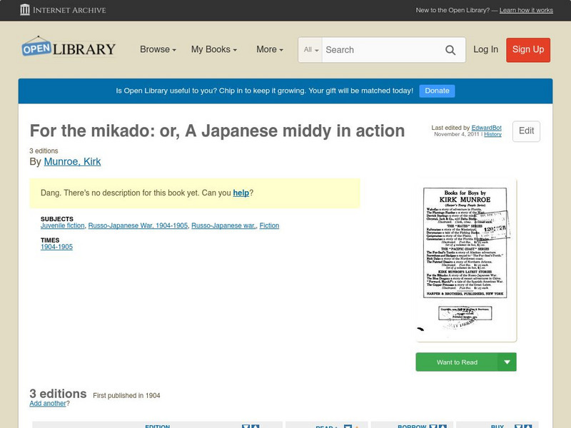Submit search via magnifying glass icon
571x428 pixels.
click(x=450, y=50)
